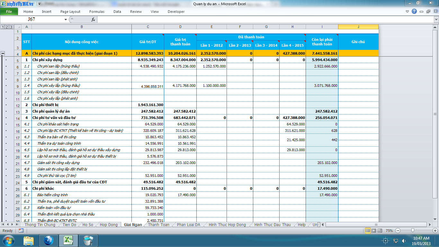Click the macro record status bar icon
Viewport: 439px width, 247px height.
21,230
